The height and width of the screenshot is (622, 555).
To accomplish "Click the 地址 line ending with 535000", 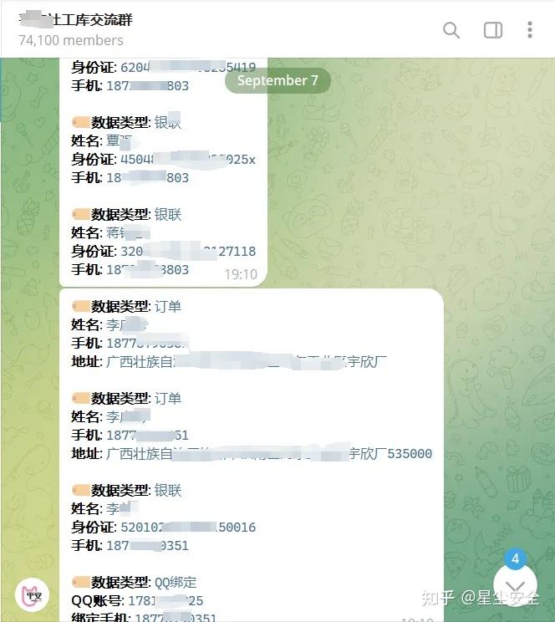I will click(252, 453).
